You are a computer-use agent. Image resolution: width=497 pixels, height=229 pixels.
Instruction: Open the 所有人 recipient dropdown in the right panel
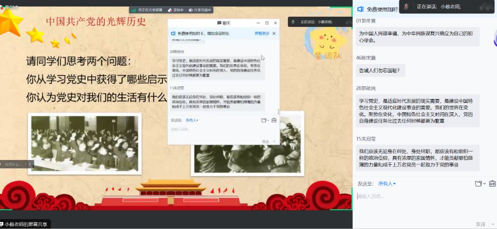pos(387,184)
